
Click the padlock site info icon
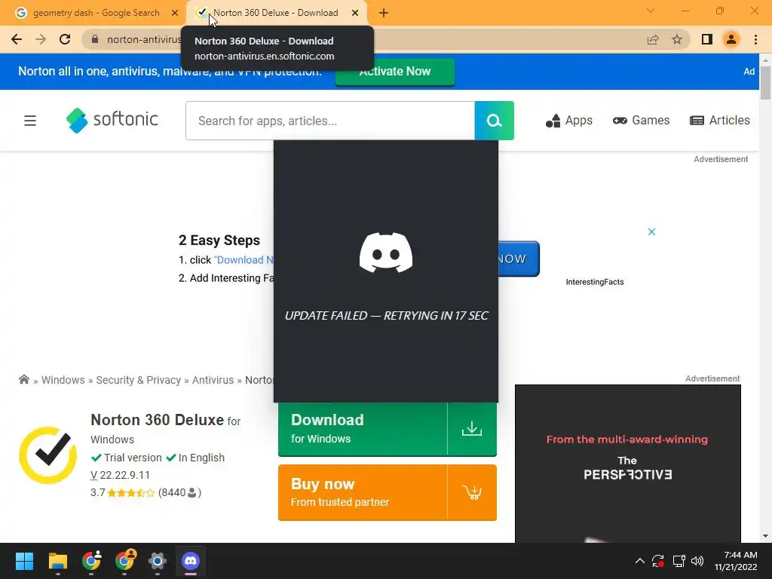tap(95, 39)
